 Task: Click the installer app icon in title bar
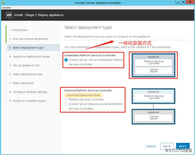tap(3, 3)
